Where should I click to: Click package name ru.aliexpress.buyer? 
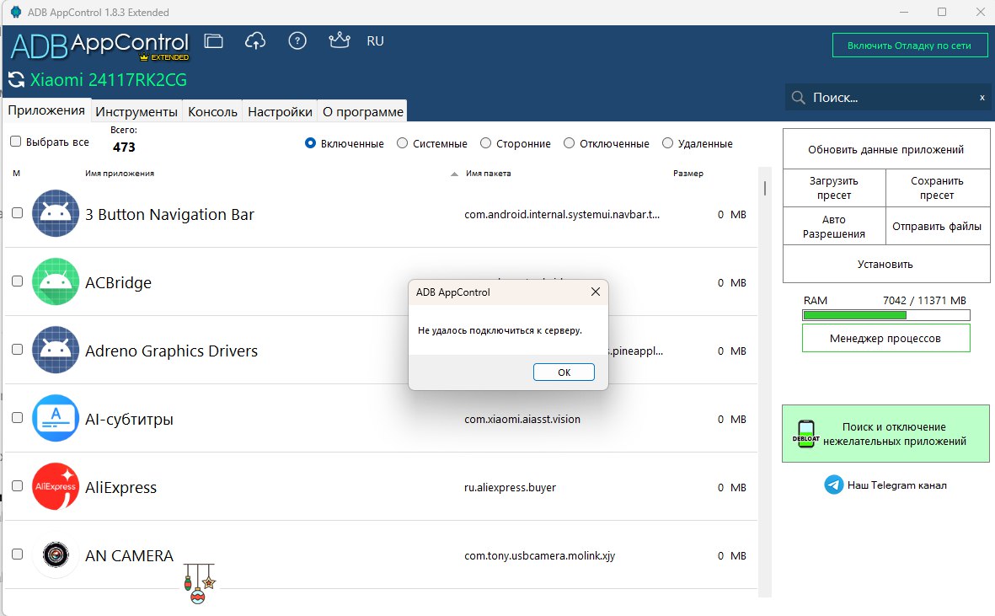click(x=511, y=488)
